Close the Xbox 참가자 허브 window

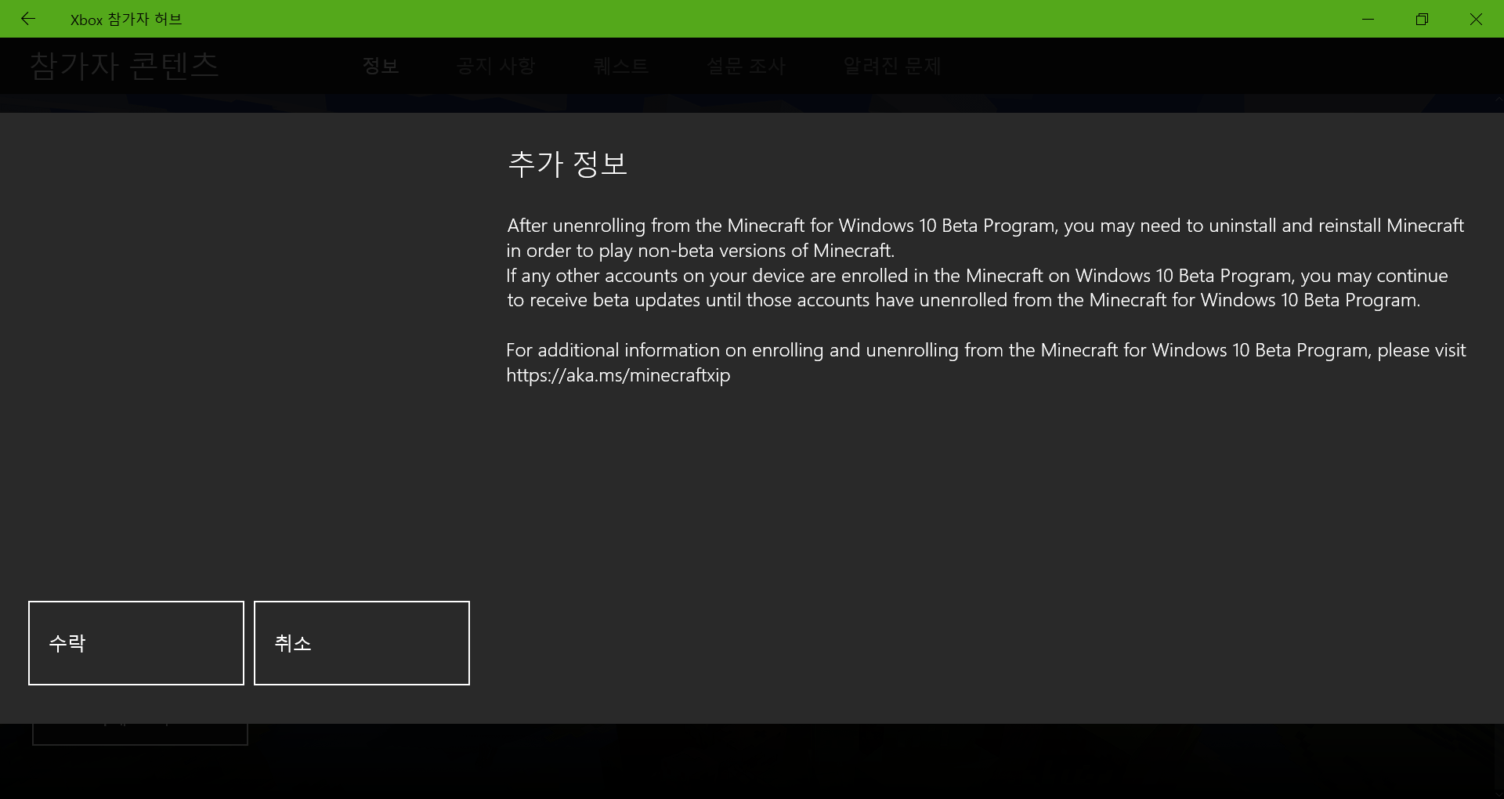coord(1476,19)
